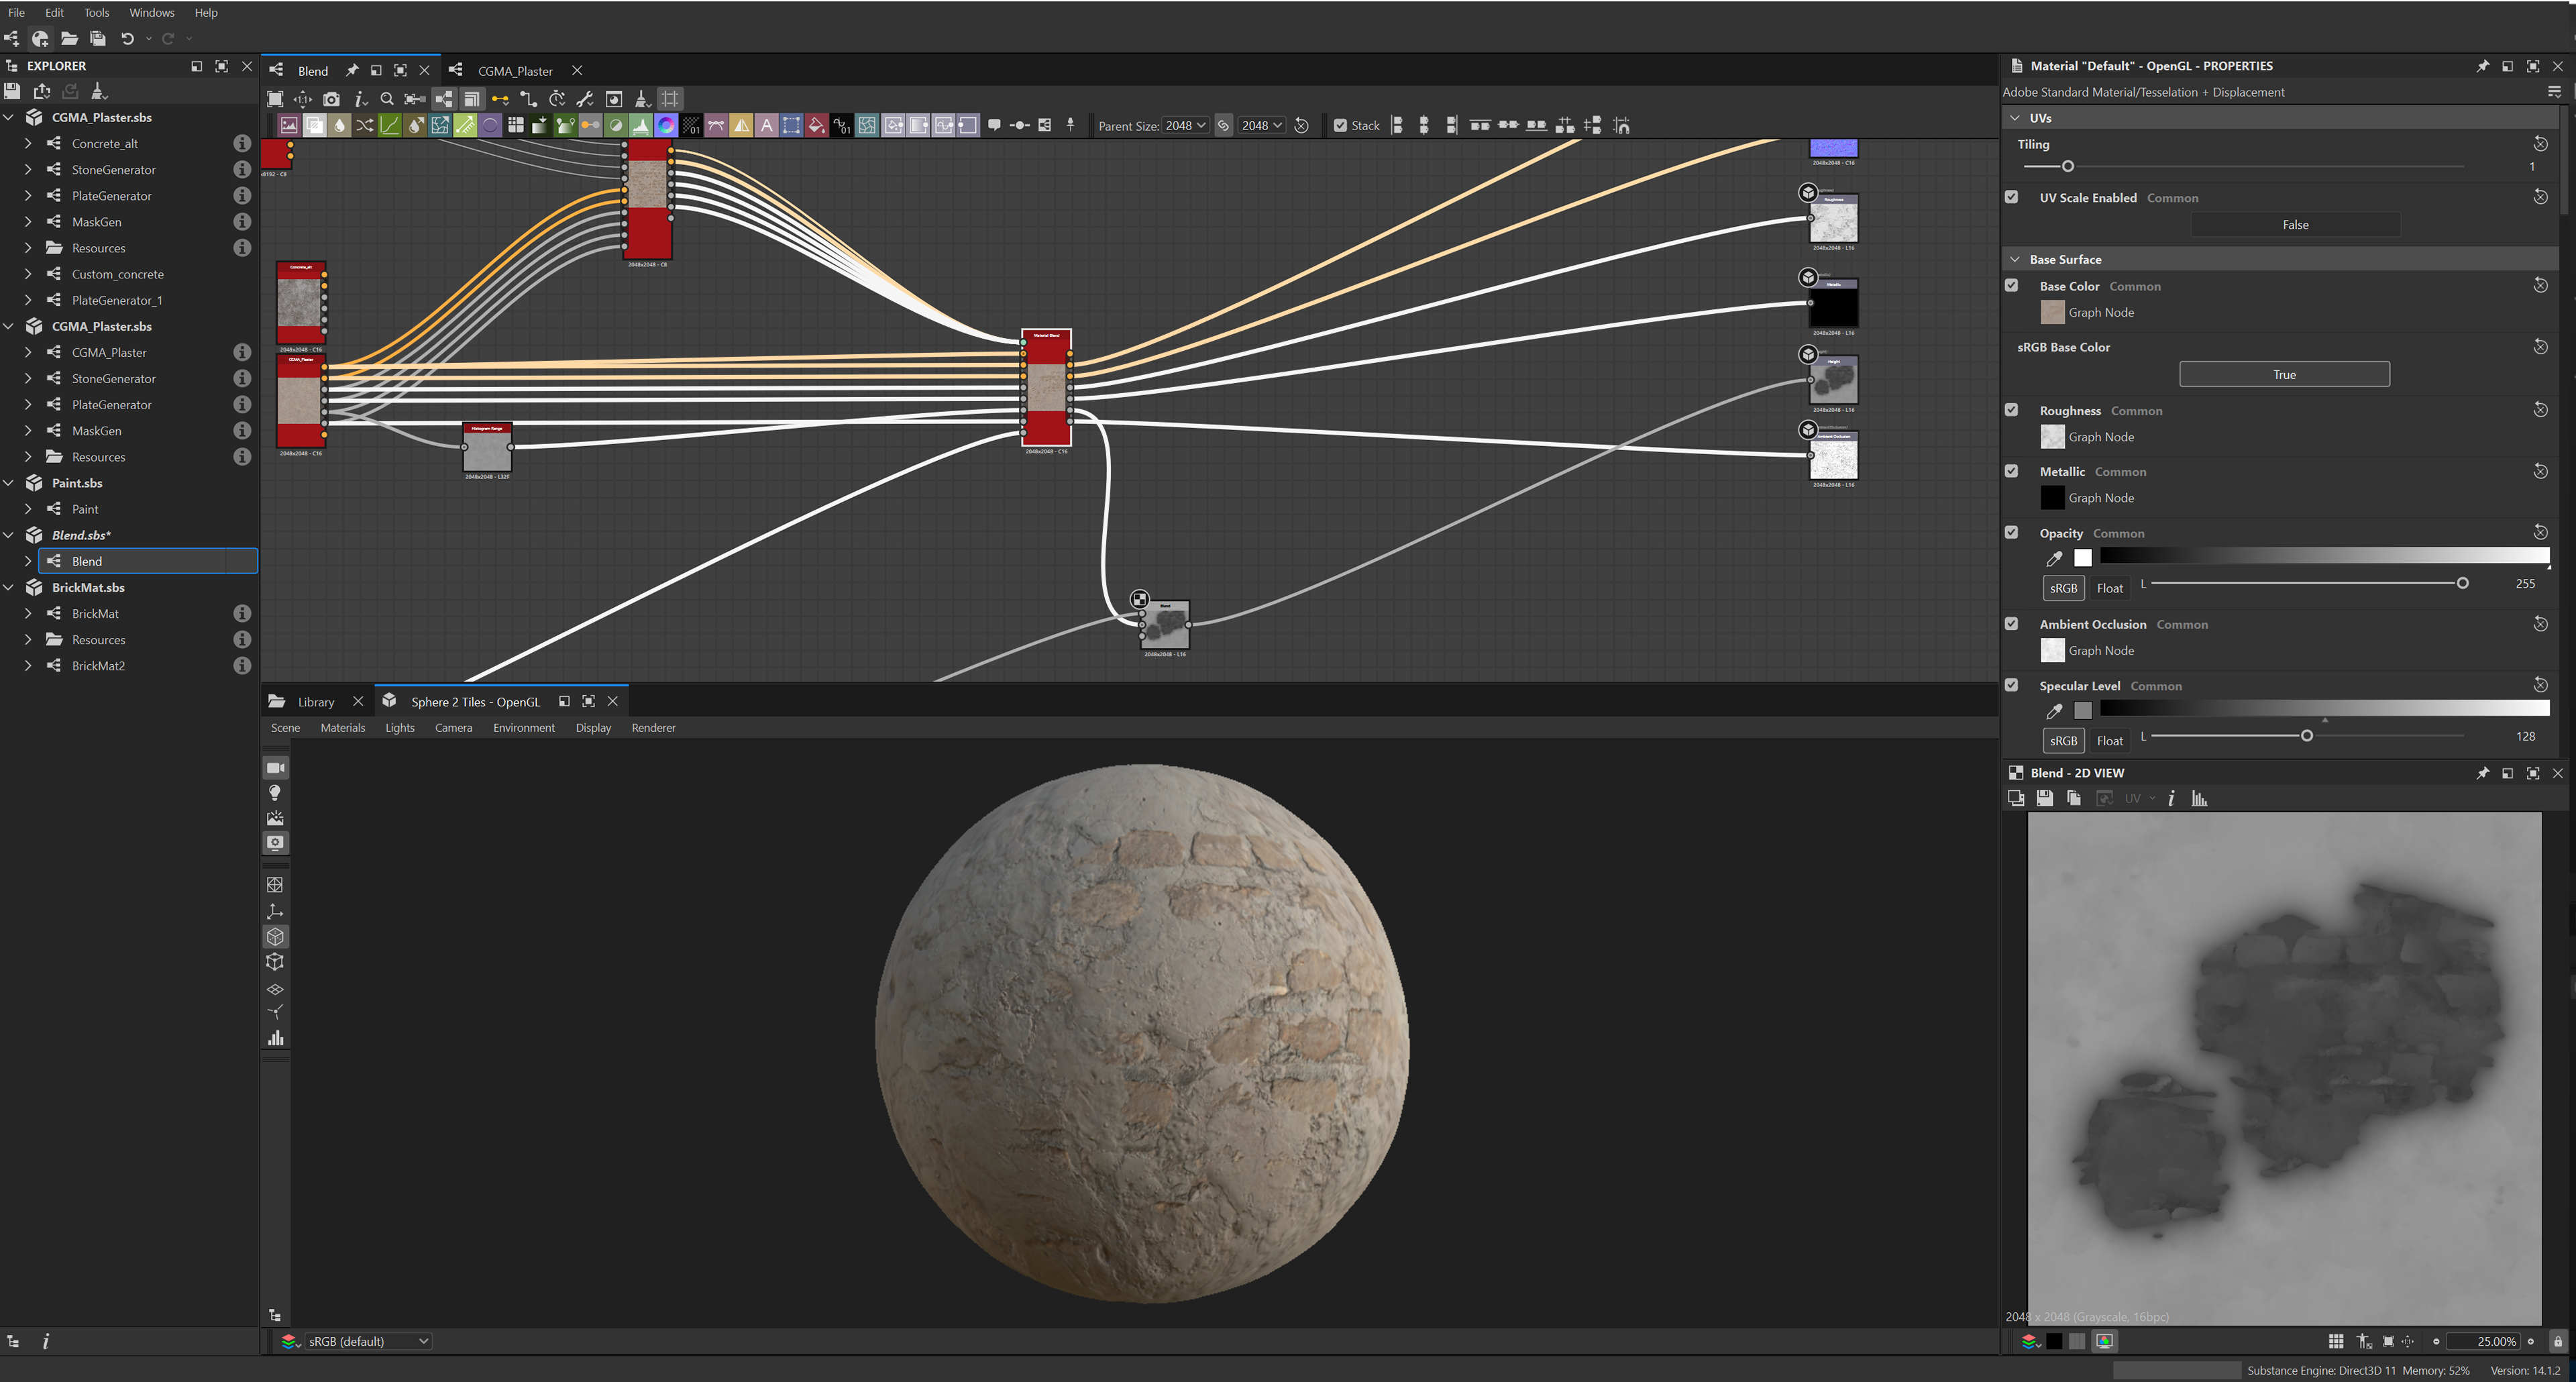Save the 2D view image
Screen dimensions: 2576x1382
[x=2044, y=798]
